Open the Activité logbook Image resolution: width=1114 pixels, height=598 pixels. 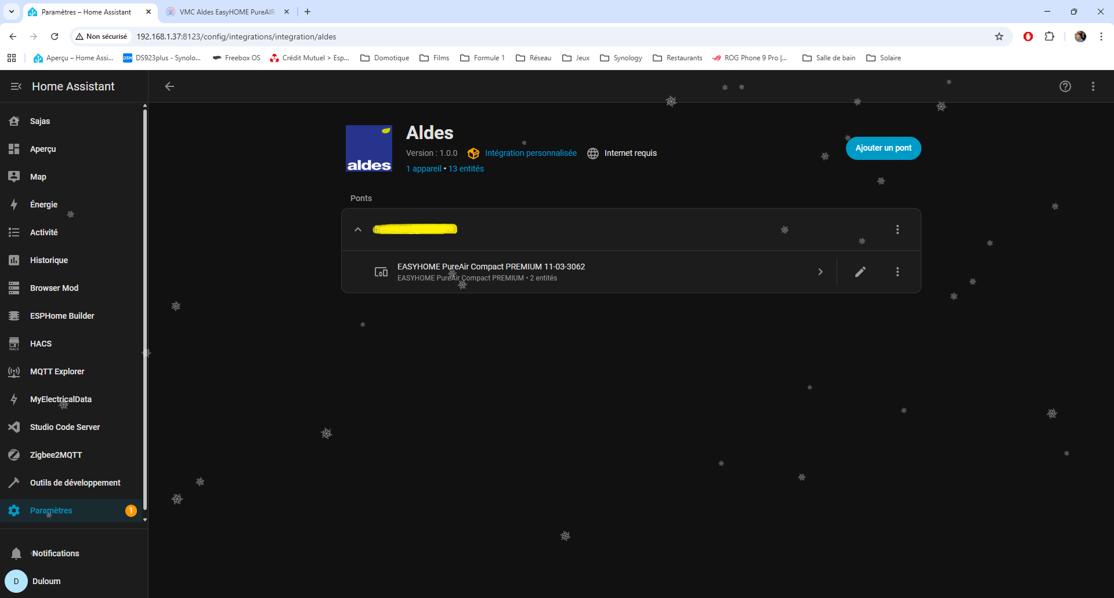tap(71, 232)
